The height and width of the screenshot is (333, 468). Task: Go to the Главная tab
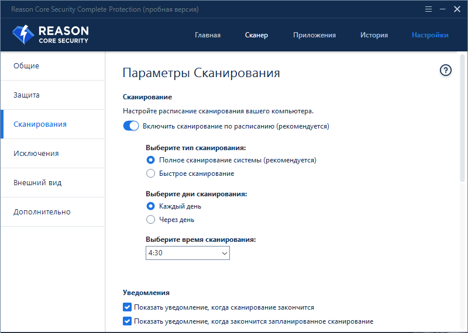[208, 35]
